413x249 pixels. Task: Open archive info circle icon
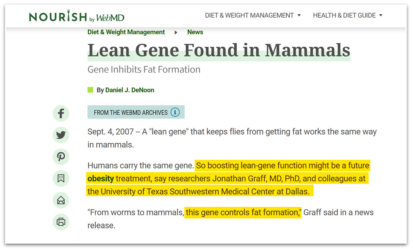coord(175,112)
